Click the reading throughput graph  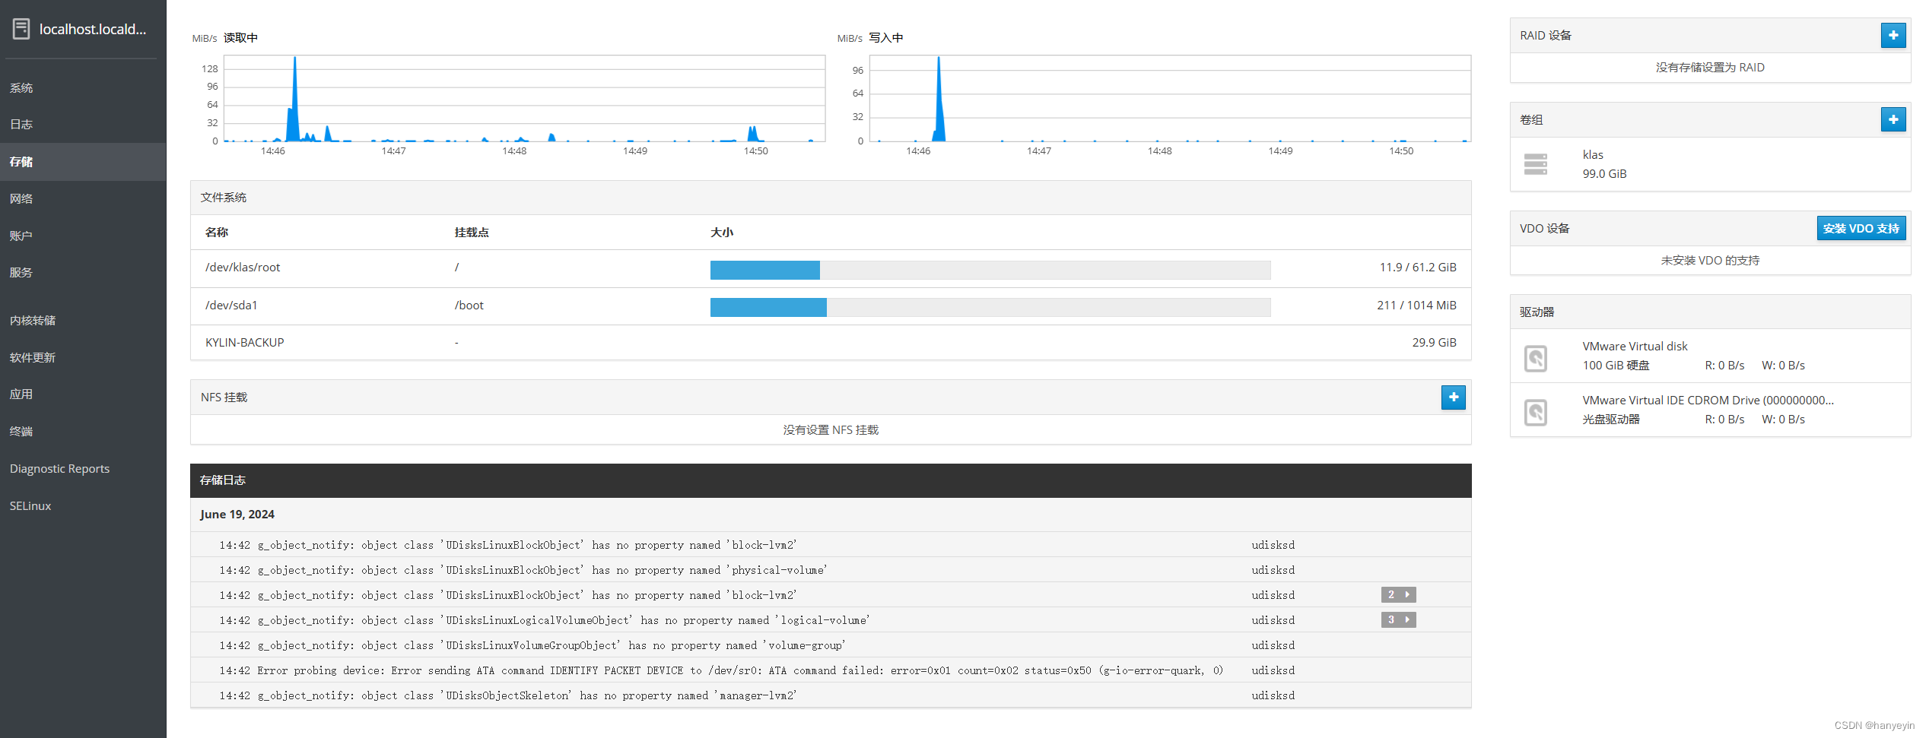(x=524, y=98)
